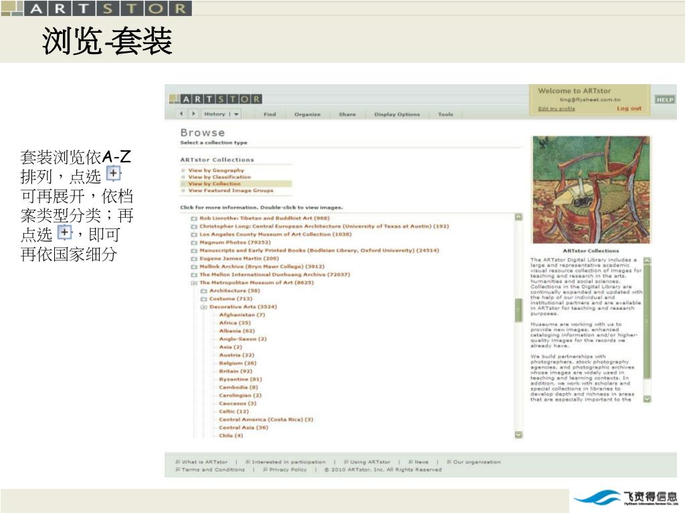This screenshot has height=513, width=685.
Task: Open Our organization footer link
Action: (x=476, y=462)
